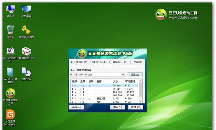Select the U:\ 豆豆U盘 partition row

click(104, 98)
